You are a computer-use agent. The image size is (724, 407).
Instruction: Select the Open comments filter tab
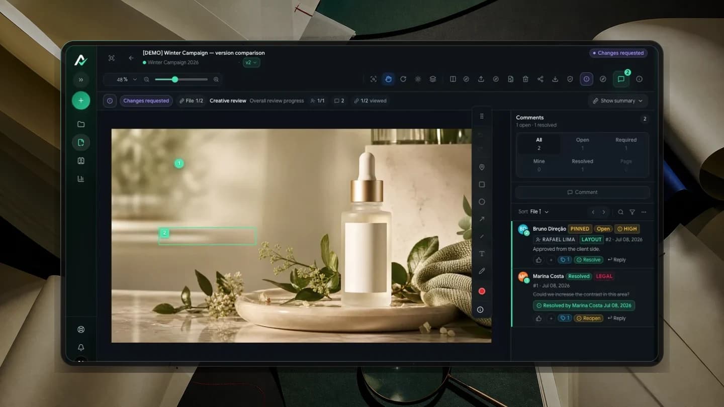(x=582, y=144)
